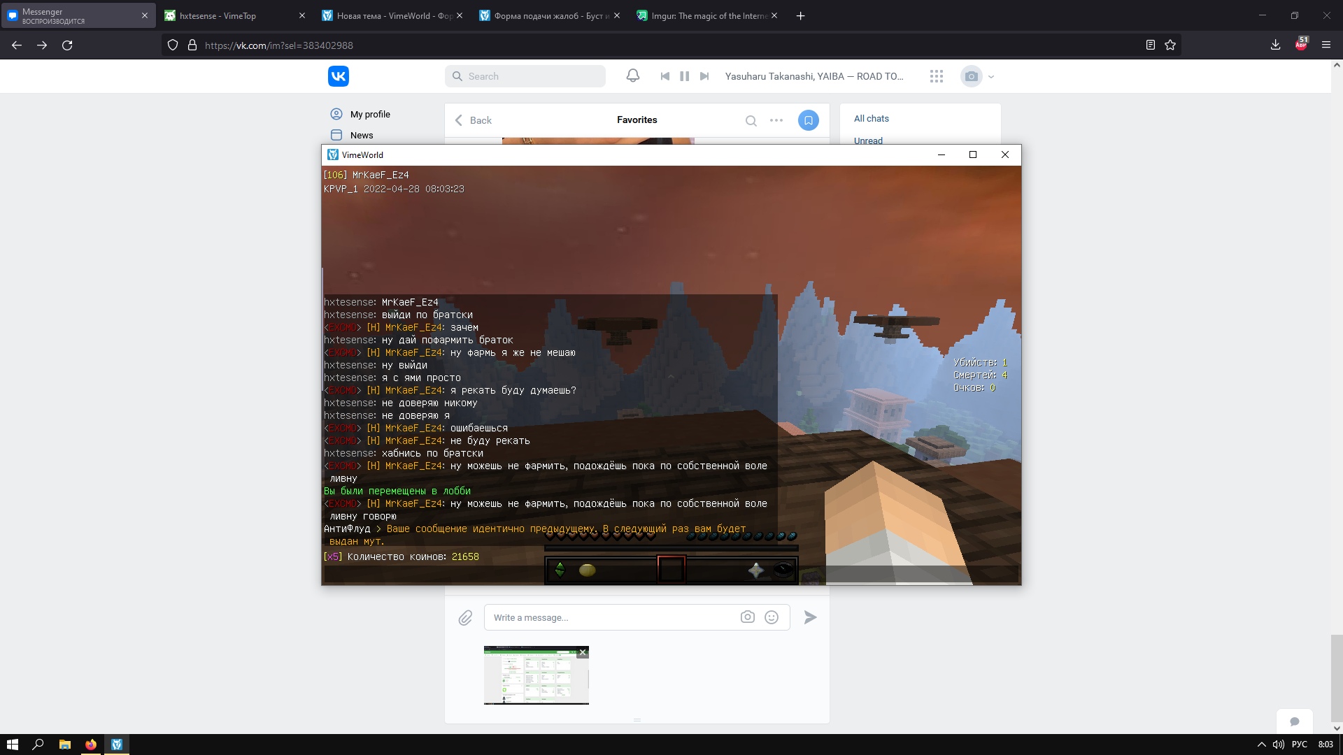Switch to hxtesense - VimeTop tab
Viewport: 1343px width, 755px height.
click(x=218, y=15)
